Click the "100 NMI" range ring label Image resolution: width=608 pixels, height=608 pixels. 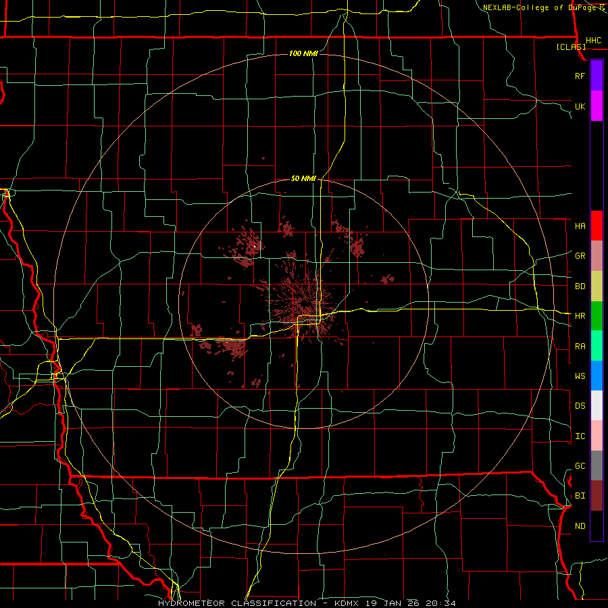[x=303, y=53]
